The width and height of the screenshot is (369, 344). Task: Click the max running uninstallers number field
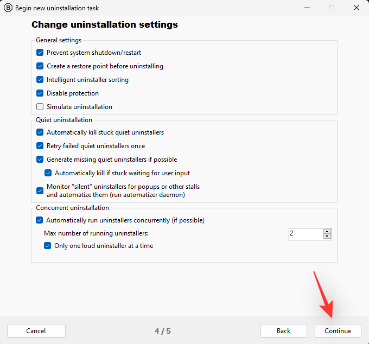pos(305,234)
